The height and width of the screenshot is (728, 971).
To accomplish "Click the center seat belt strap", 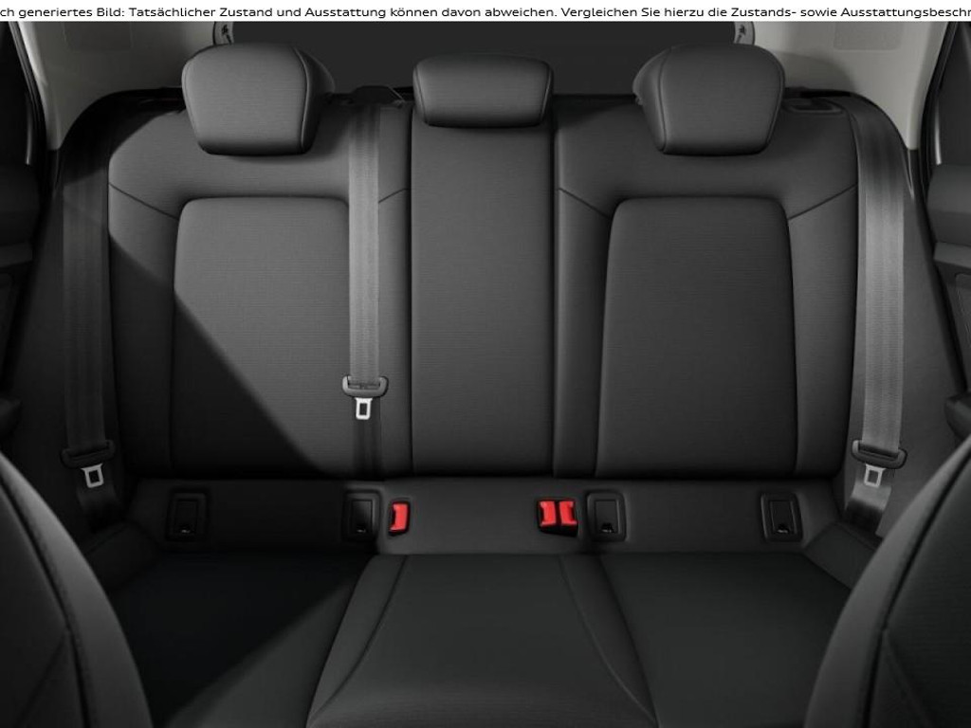I will pos(364,246).
